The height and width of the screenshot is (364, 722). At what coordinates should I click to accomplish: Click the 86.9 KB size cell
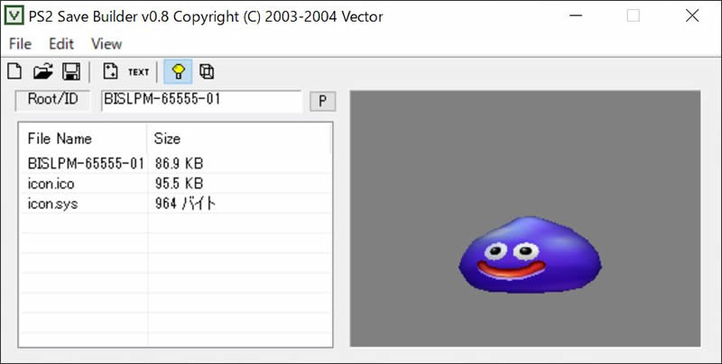[x=179, y=164]
